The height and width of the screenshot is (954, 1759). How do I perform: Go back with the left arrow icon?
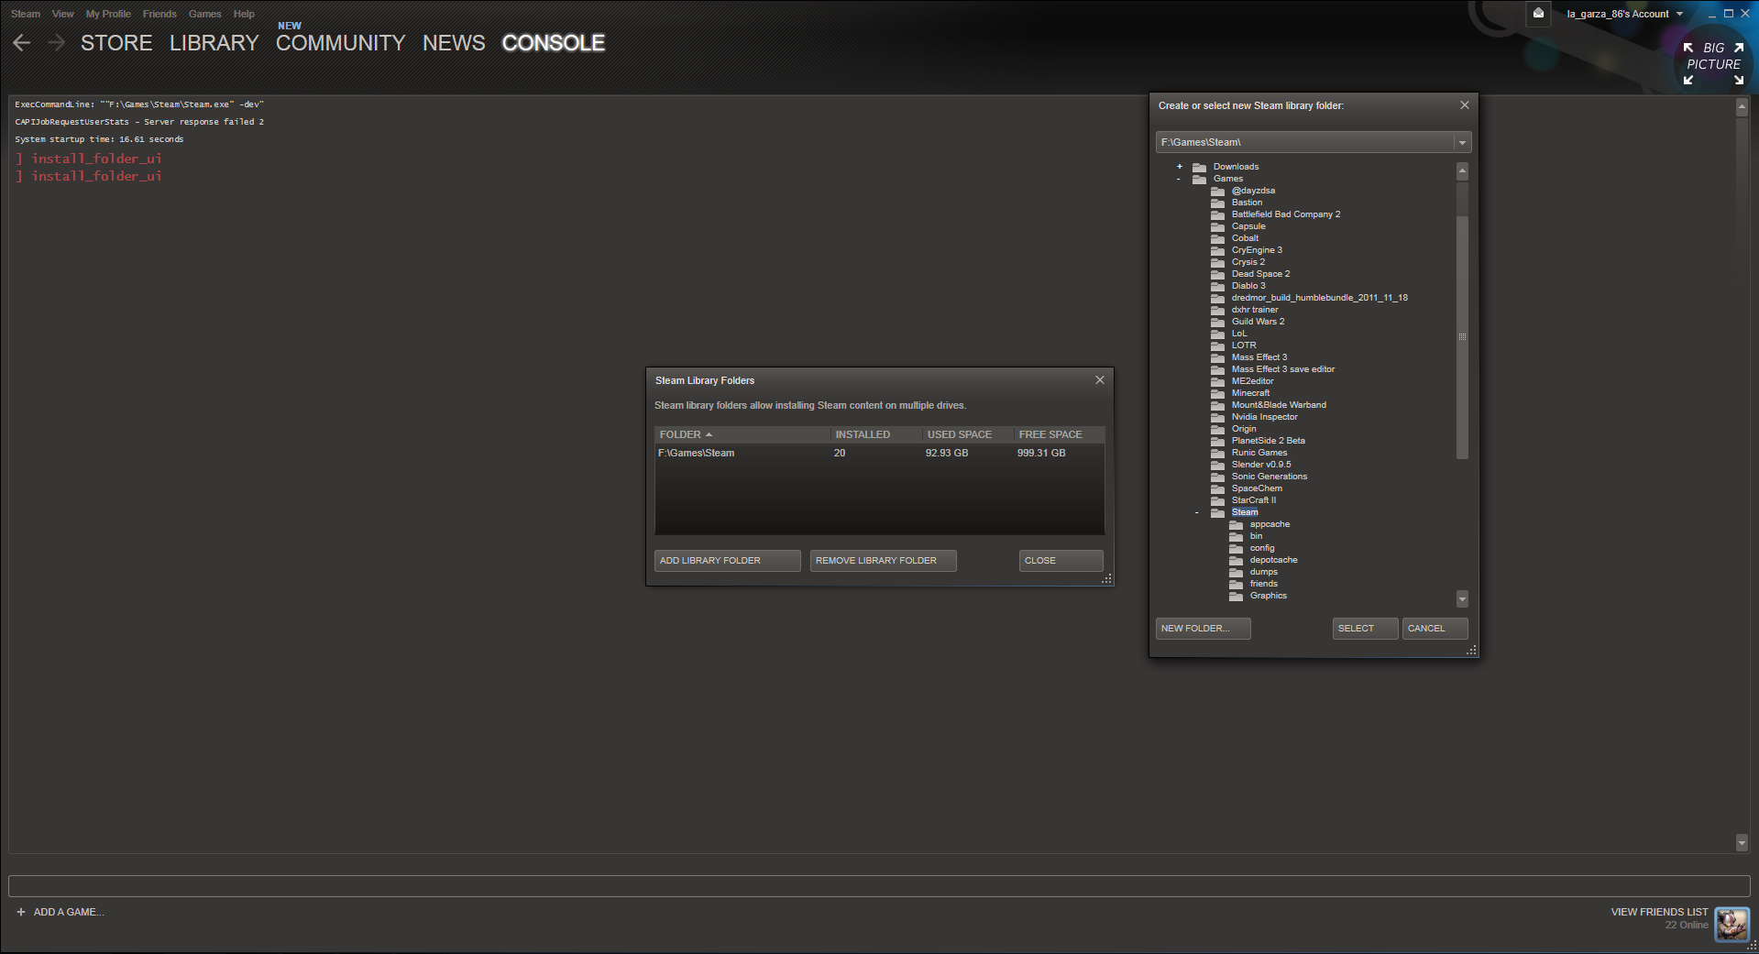[x=22, y=43]
